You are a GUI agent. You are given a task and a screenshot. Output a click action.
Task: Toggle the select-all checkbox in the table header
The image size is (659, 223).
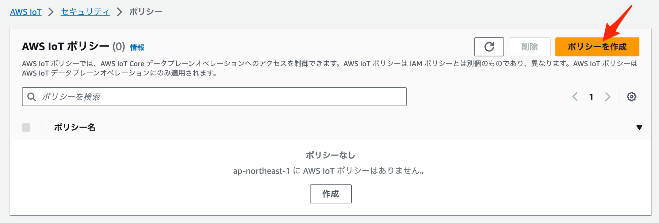[x=26, y=127]
